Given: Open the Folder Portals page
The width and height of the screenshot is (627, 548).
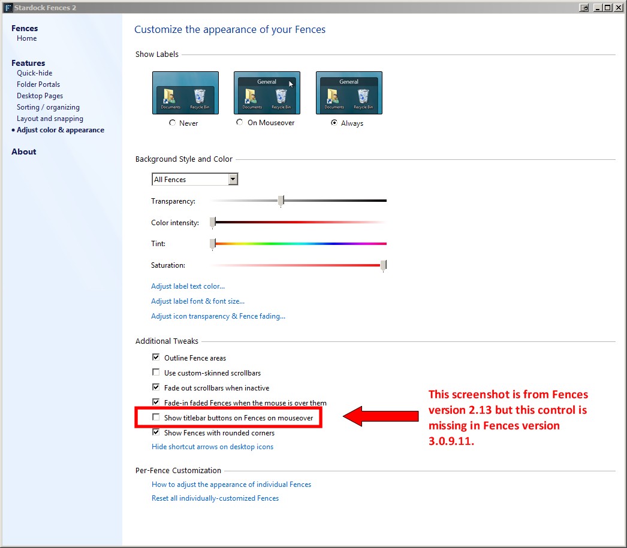Looking at the screenshot, I should [x=38, y=84].
